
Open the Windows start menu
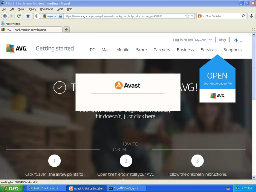pyautogui.click(x=12, y=188)
